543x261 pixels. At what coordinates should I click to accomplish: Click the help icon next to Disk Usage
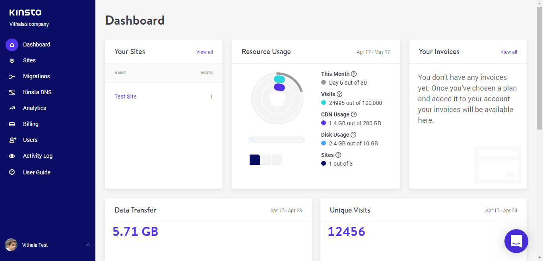pos(353,135)
